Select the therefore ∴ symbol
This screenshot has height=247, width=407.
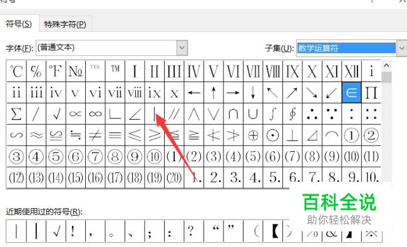312,114
